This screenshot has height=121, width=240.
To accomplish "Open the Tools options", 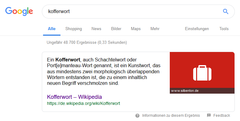I will pyautogui.click(x=224, y=29).
